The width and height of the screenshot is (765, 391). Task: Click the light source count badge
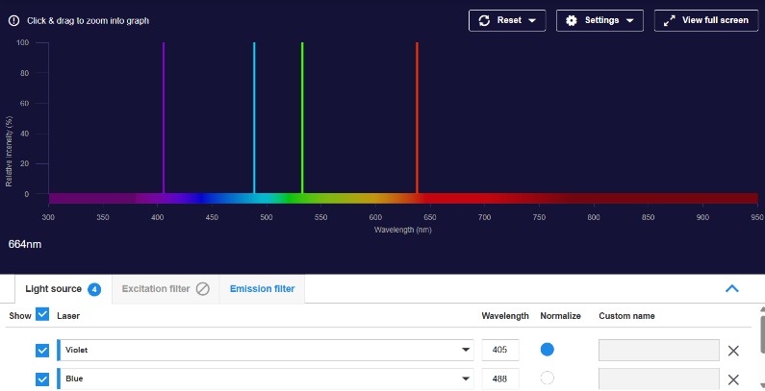(94, 289)
